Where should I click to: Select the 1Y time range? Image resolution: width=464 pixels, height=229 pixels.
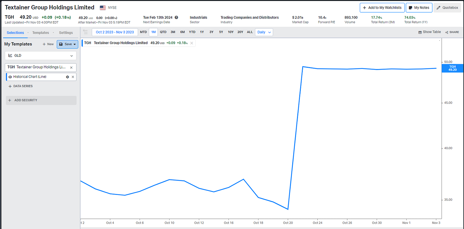click(x=202, y=32)
